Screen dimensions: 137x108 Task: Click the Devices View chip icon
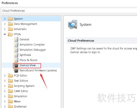[16, 65]
